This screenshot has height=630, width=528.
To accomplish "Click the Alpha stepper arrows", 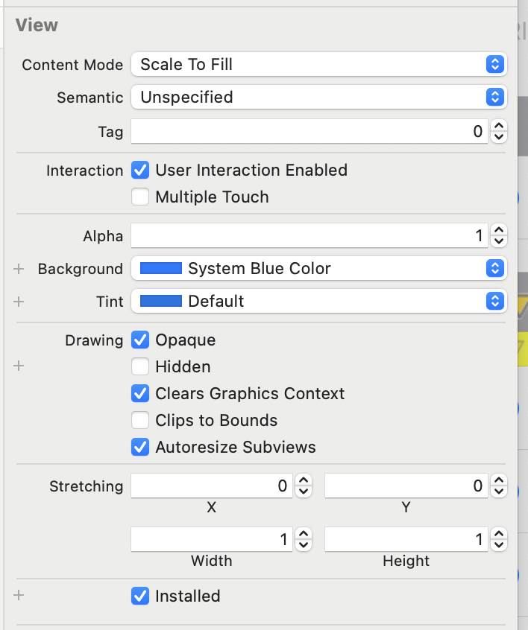I will tap(499, 236).
